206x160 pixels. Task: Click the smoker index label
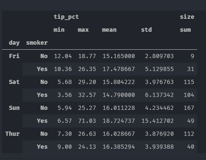click(37, 43)
